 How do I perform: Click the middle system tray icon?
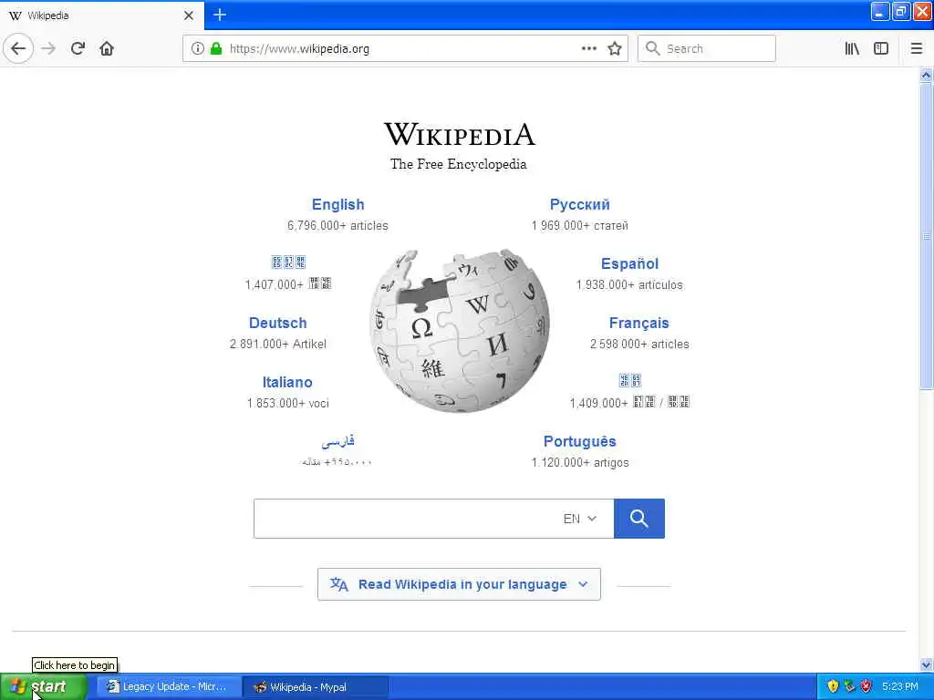[849, 686]
